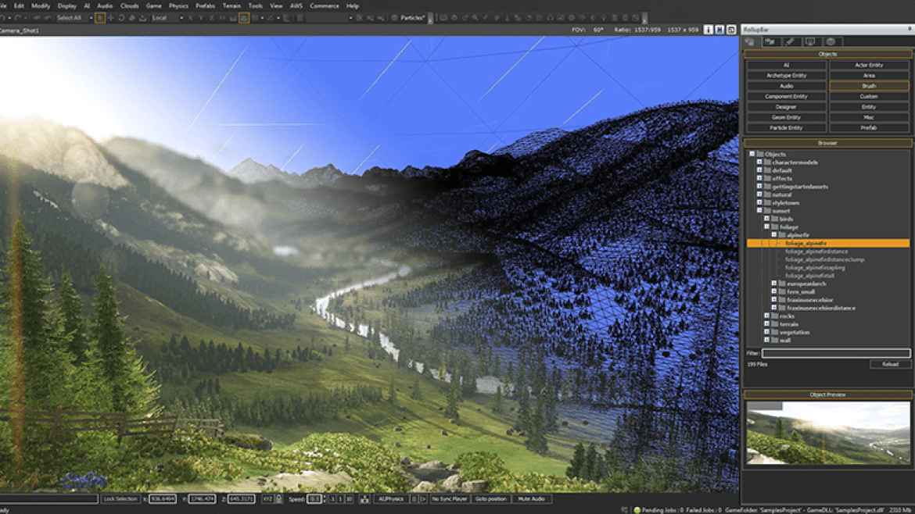Expand the rocks folder
Screen dimensions: 915x514
766,316
